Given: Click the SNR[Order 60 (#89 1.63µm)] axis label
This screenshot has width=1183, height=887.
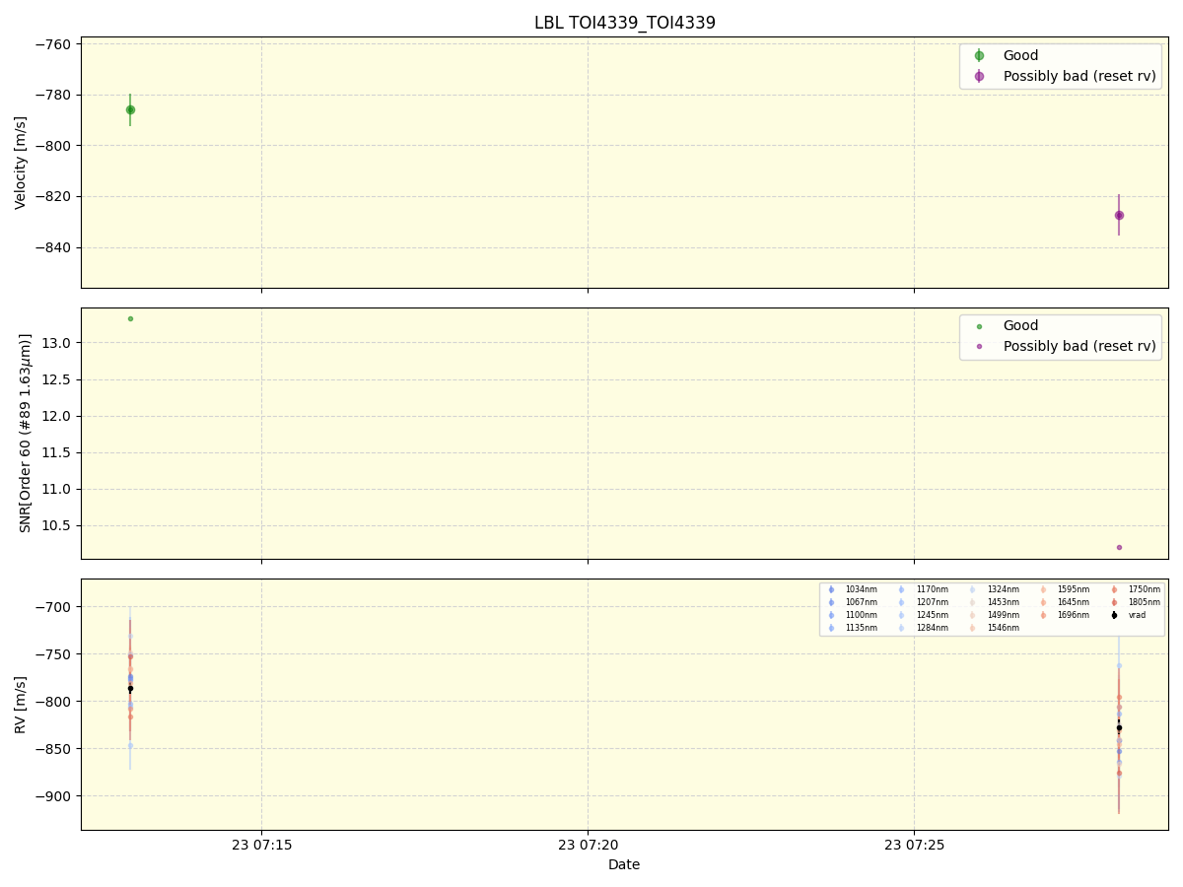Looking at the screenshot, I should [25, 433].
